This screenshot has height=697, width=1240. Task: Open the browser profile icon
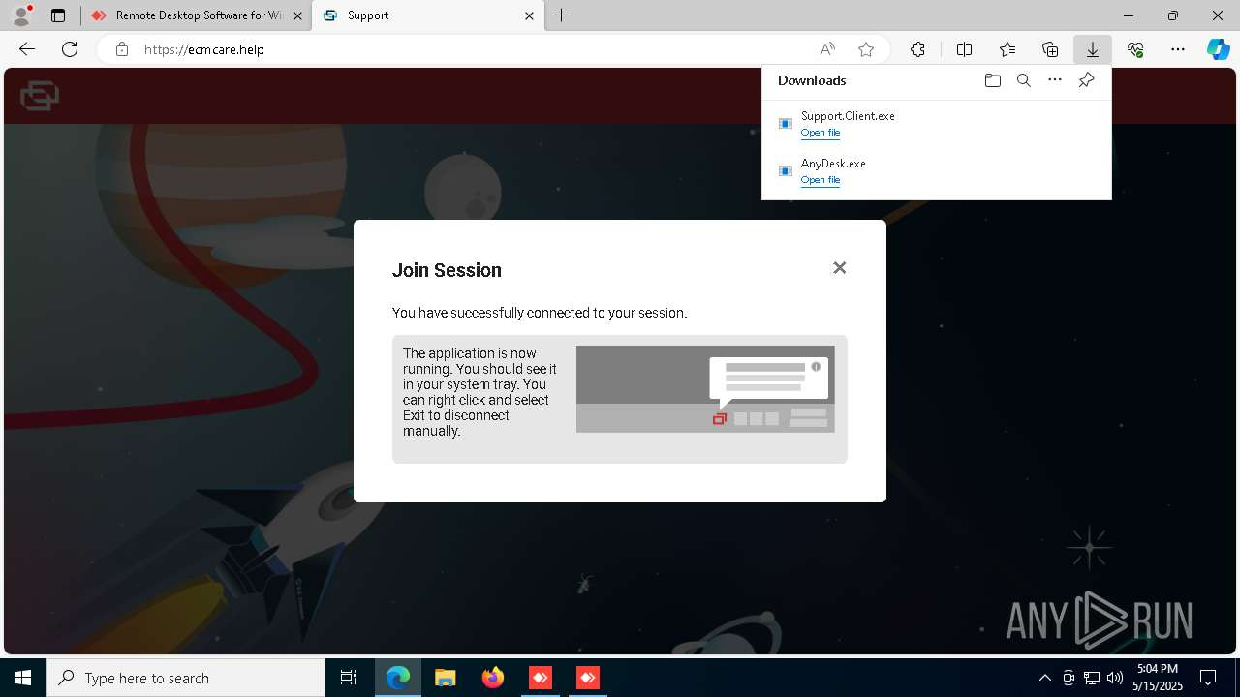point(21,15)
